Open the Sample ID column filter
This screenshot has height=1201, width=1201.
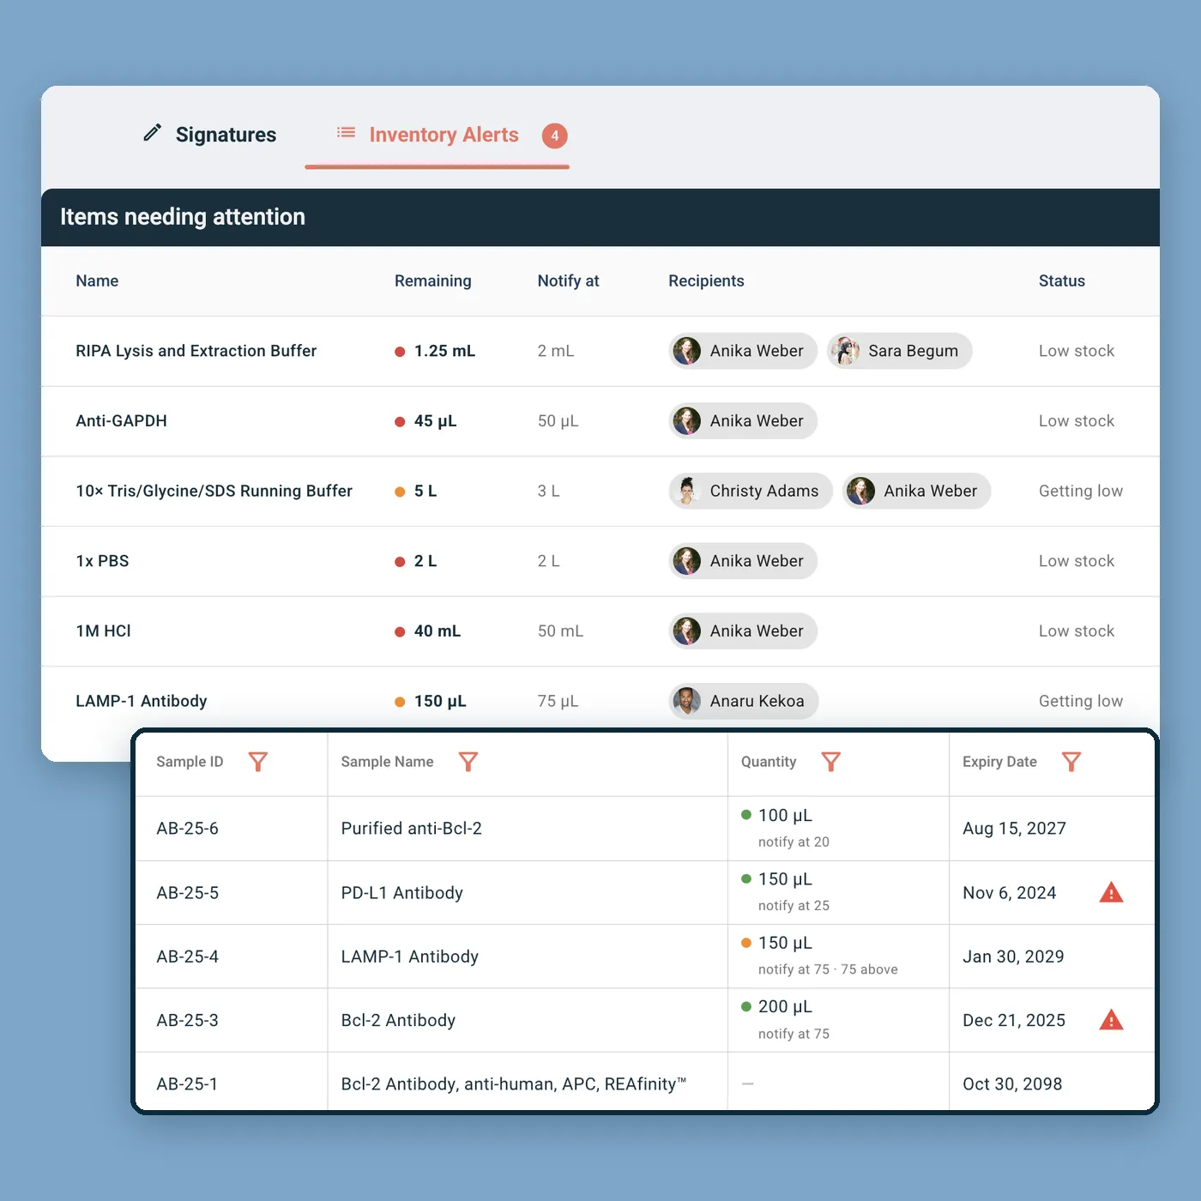(258, 762)
